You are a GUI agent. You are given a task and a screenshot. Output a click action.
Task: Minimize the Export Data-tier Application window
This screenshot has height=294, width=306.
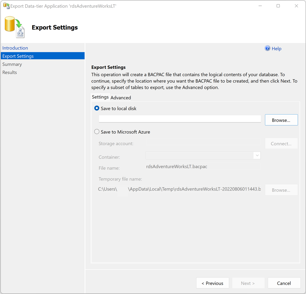260,6
